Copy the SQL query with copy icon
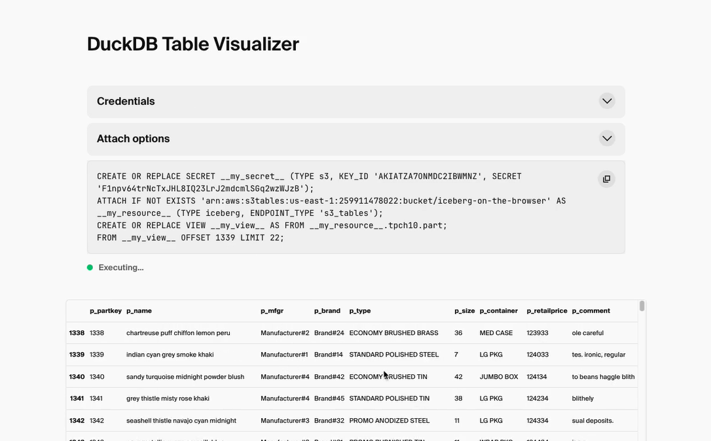 [x=606, y=179]
